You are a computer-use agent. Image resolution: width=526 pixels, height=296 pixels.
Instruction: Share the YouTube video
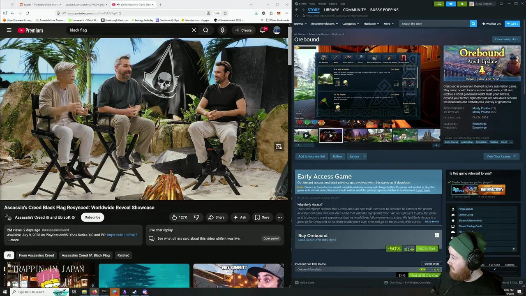tap(216, 217)
